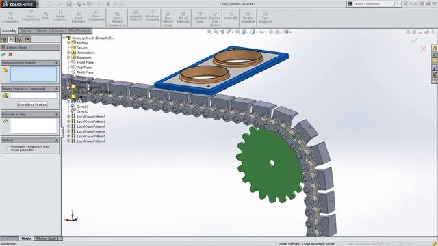Select Front Plane in tree
This screenshot has width=438, height=246.
click(85, 62)
